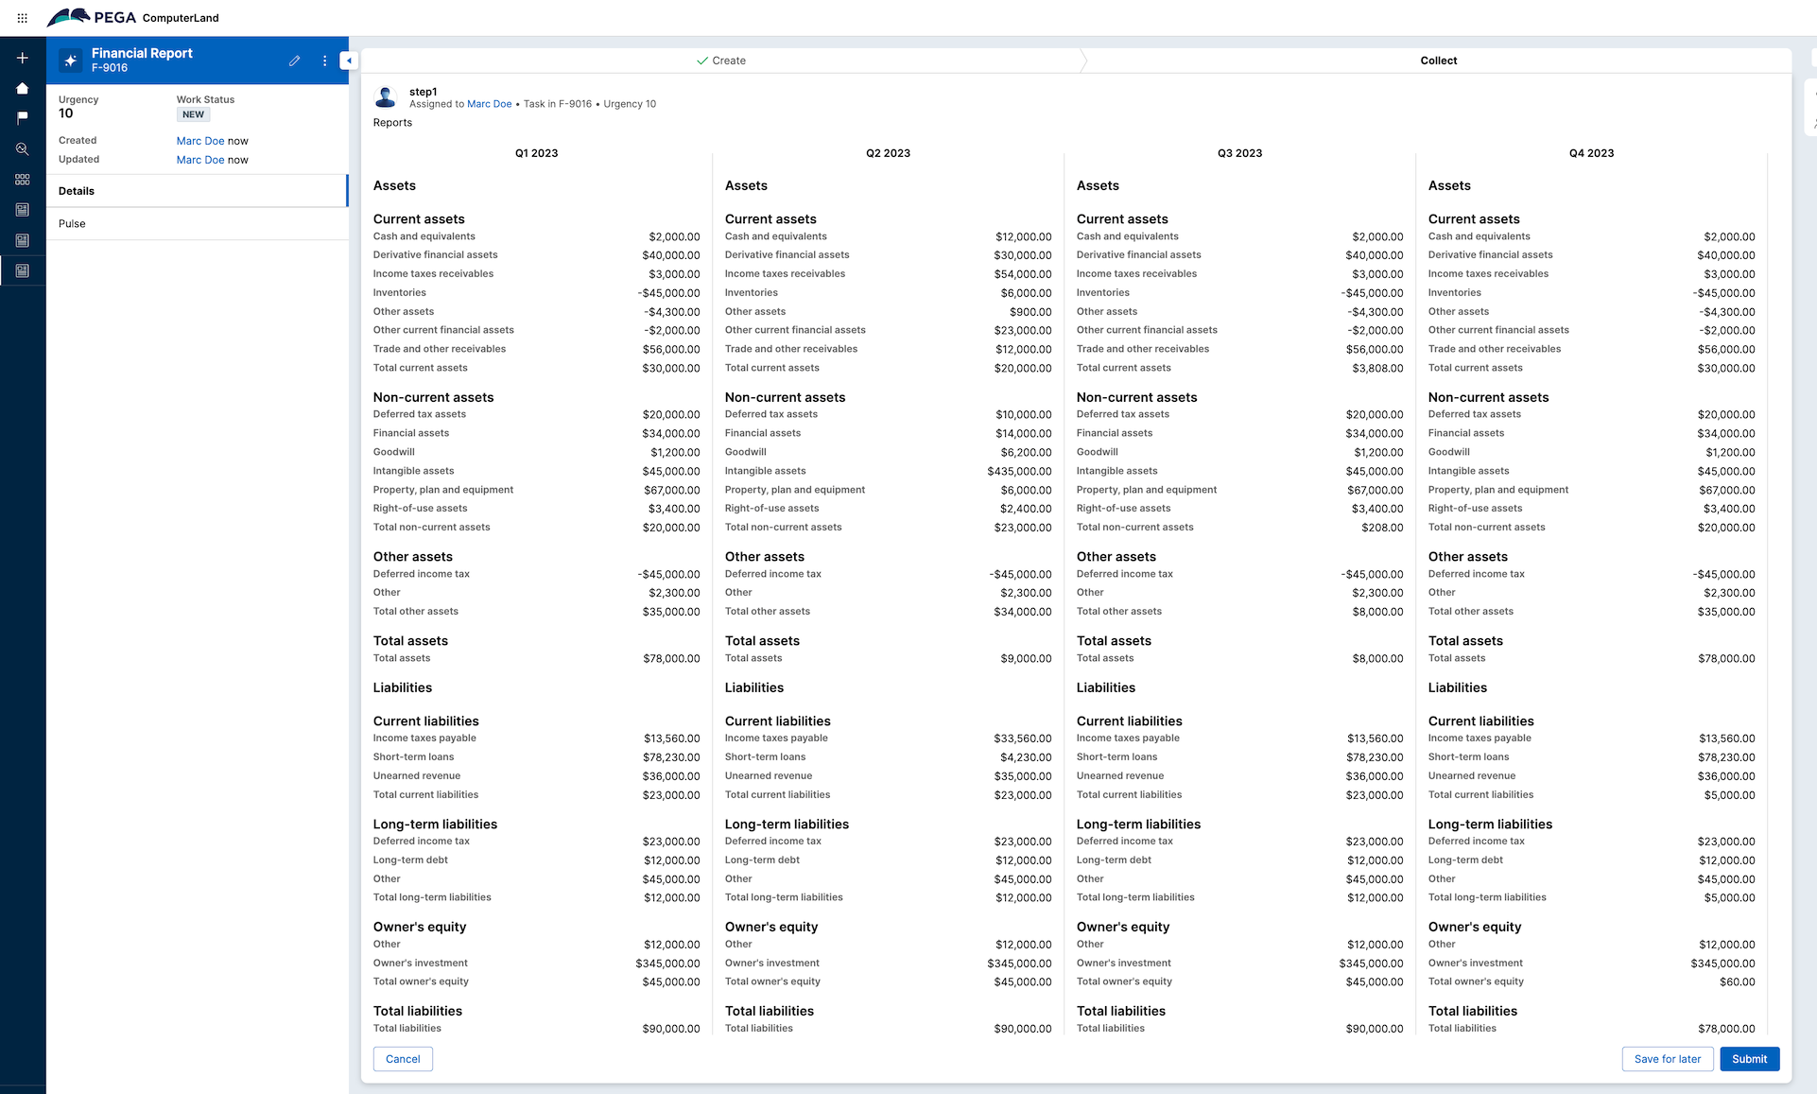
Task: Click the Create plus icon in sidebar
Action: tap(23, 59)
